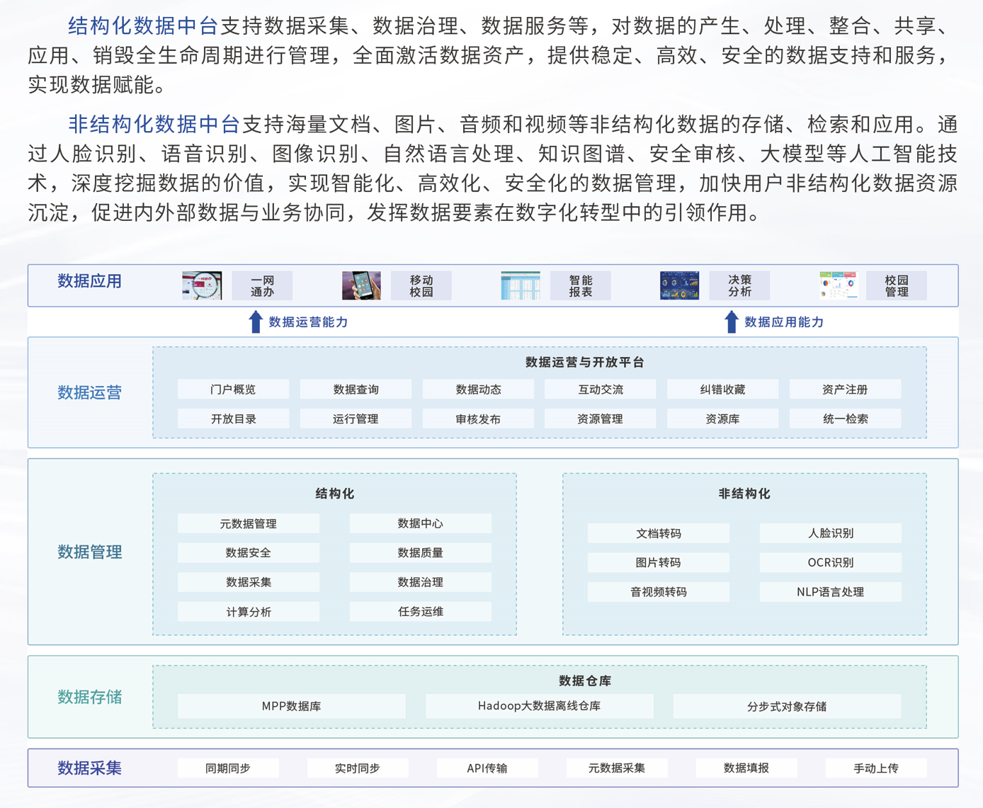The width and height of the screenshot is (983, 808).
Task: Open the 图片转码 box
Action: [658, 563]
